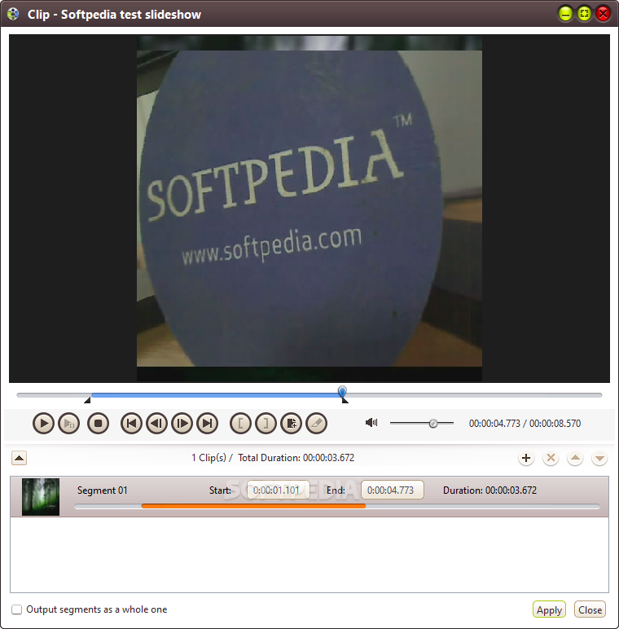Click the 00:00:04.773 / 00:00:08.570 time display
Screen dimensions: 619x629
(525, 423)
